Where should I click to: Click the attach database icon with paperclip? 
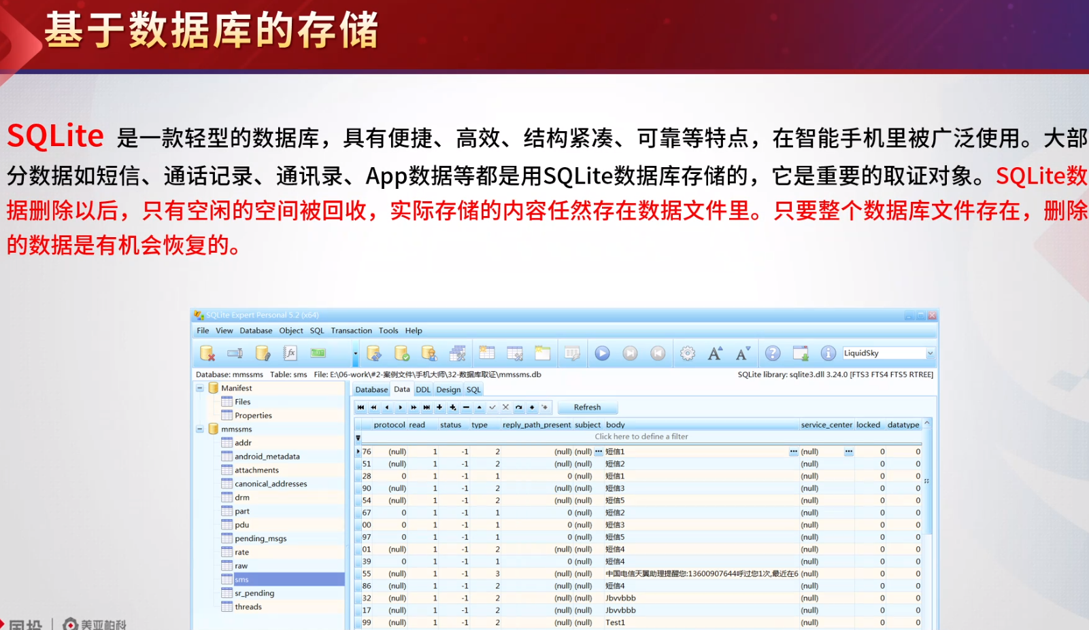point(263,353)
